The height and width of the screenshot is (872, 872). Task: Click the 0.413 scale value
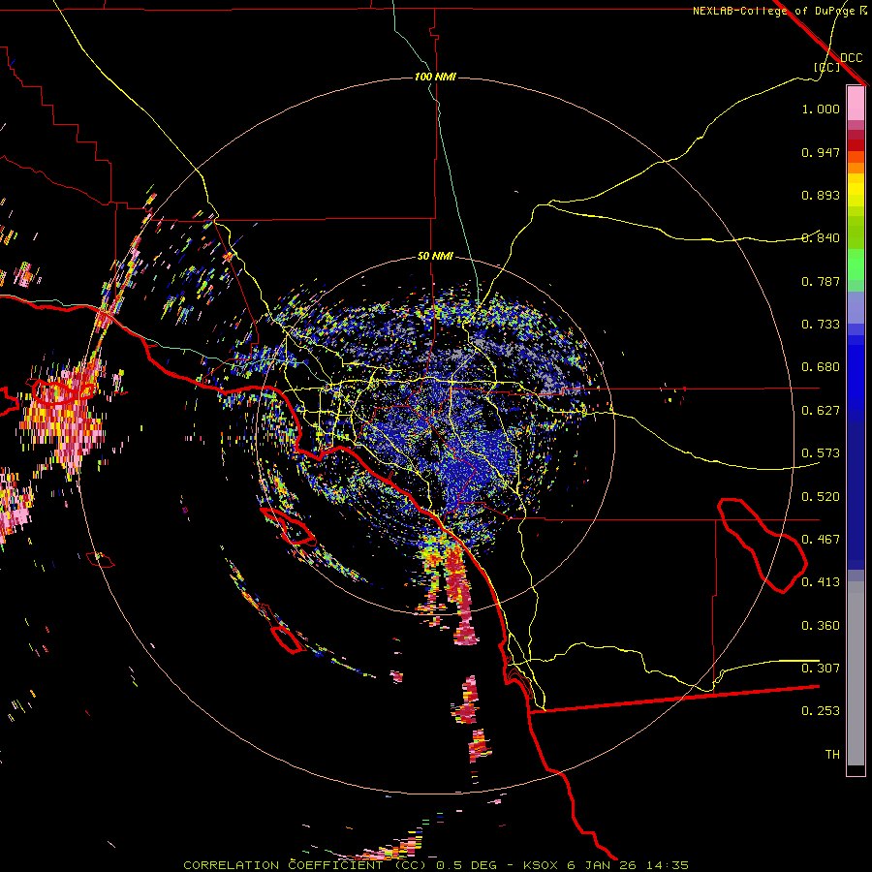tap(821, 582)
